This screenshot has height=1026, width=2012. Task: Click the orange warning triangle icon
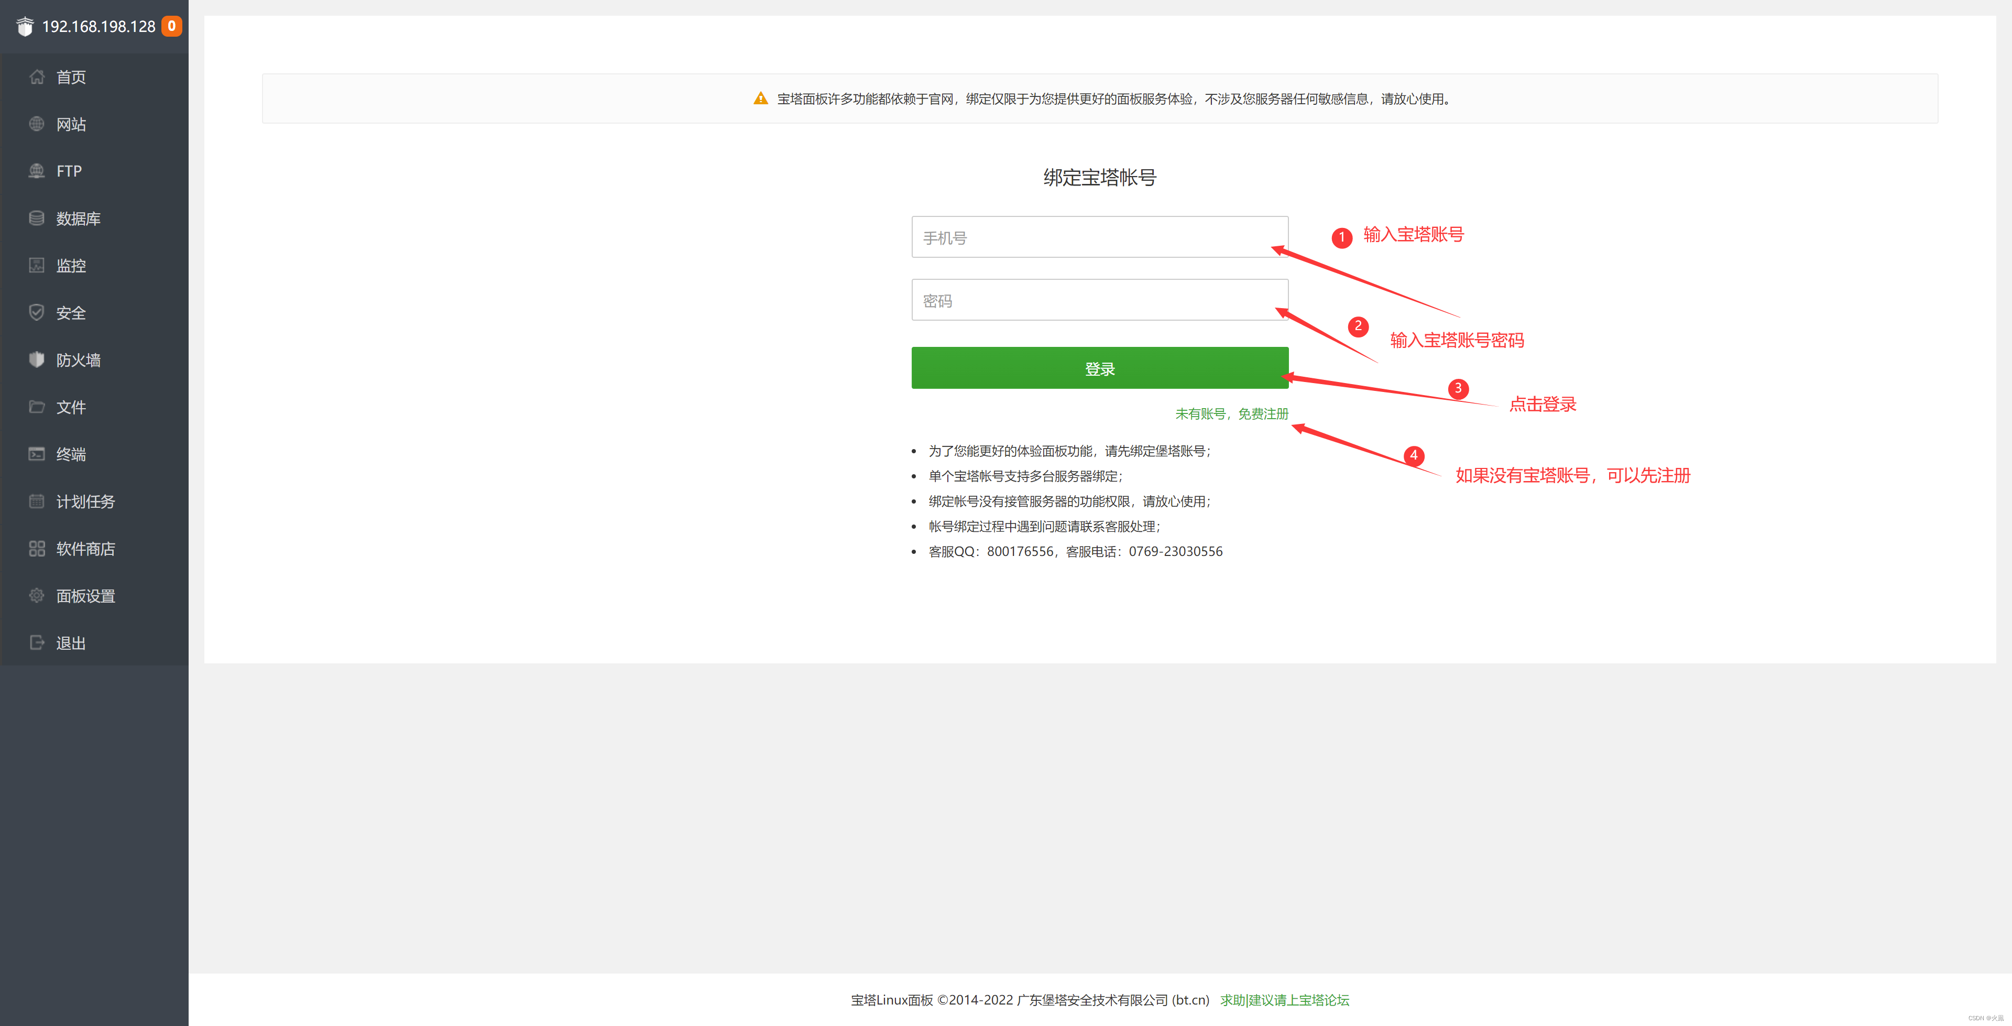coord(760,99)
